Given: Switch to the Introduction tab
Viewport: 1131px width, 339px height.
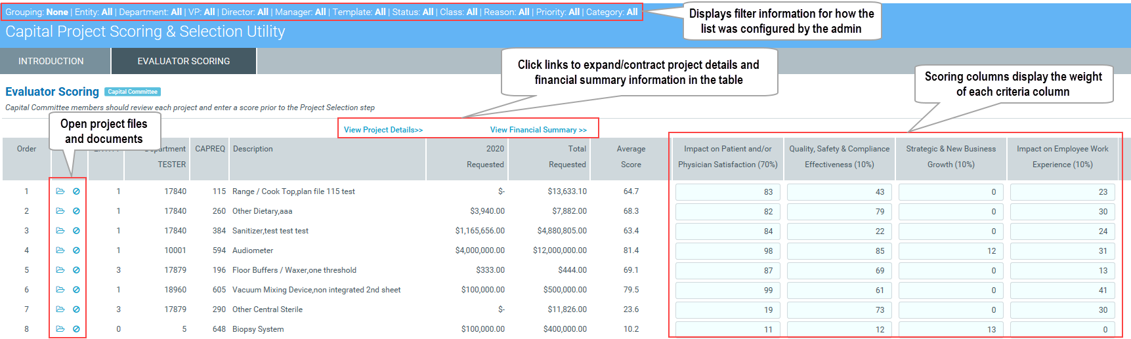Looking at the screenshot, I should (x=51, y=61).
